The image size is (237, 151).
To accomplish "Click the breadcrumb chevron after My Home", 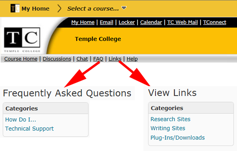I will [x=59, y=8].
